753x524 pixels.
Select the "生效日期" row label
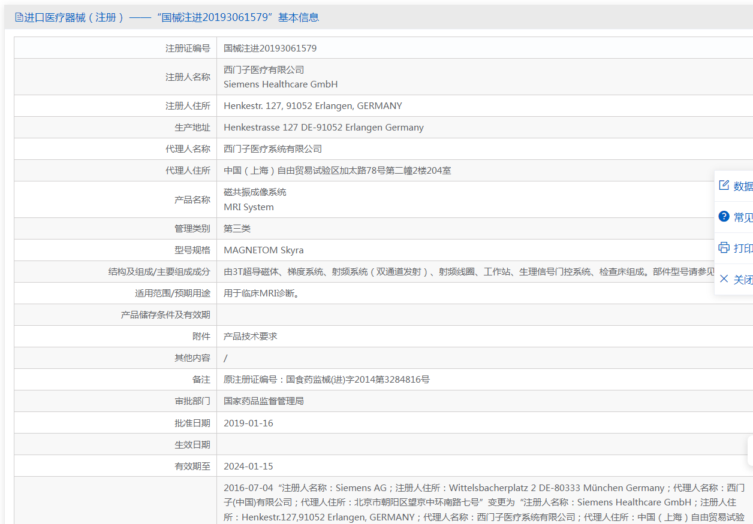click(x=192, y=444)
